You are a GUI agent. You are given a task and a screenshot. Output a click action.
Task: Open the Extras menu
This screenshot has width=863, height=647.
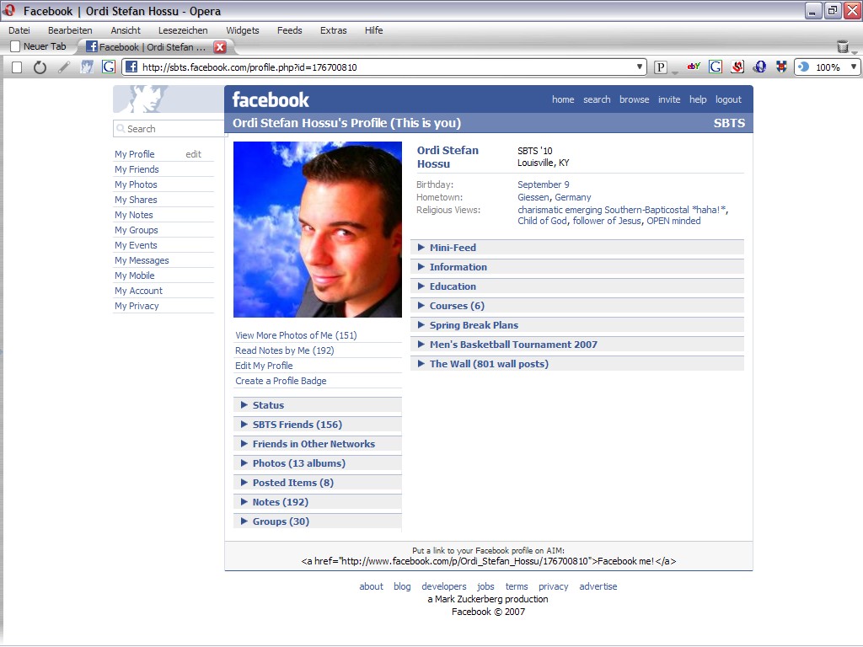coord(334,30)
